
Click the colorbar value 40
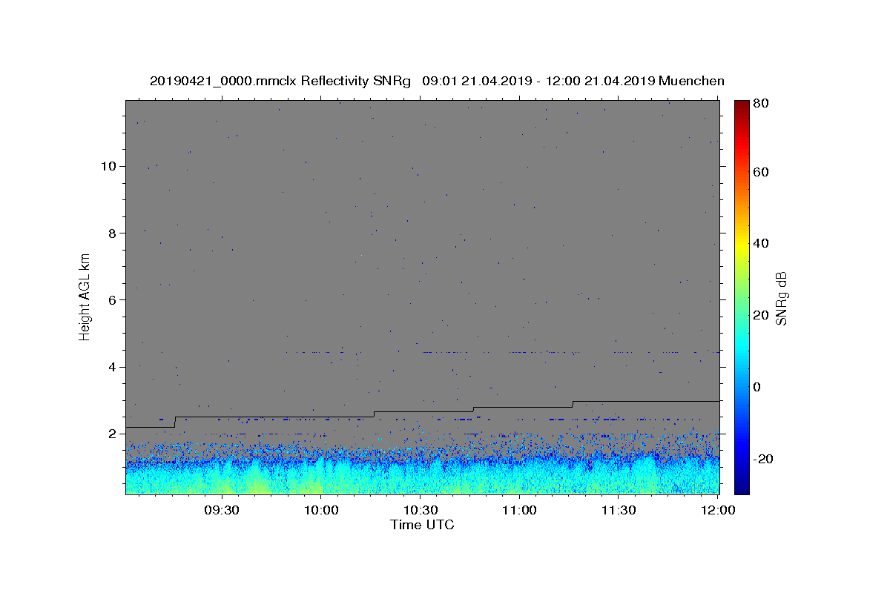coord(760,243)
